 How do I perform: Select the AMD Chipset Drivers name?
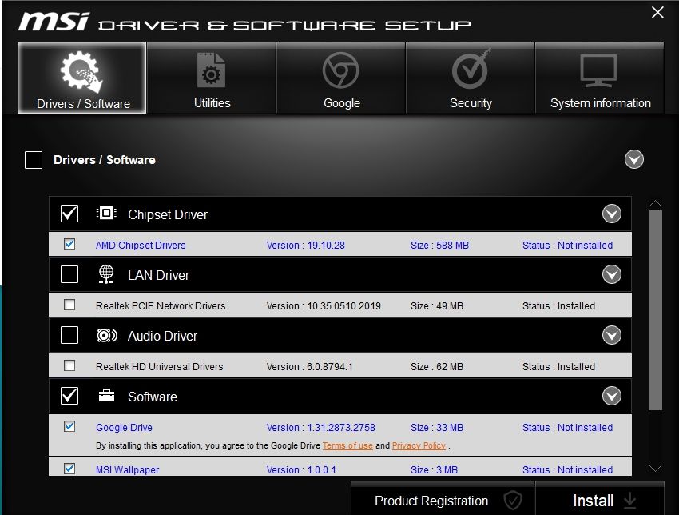[x=141, y=246]
